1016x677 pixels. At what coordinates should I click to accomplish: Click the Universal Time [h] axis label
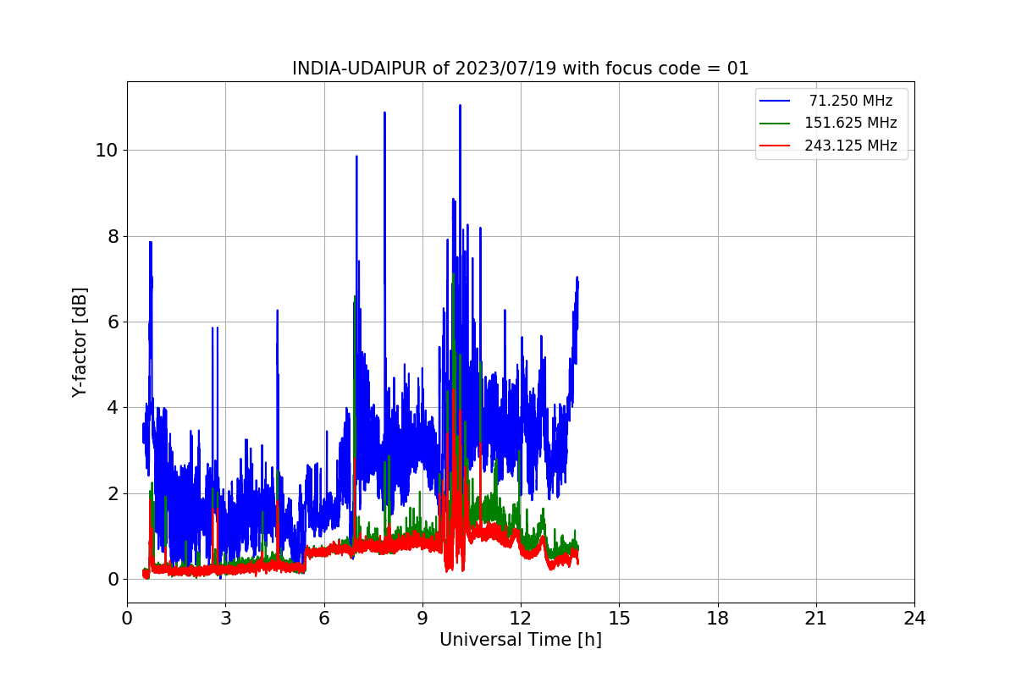click(520, 641)
